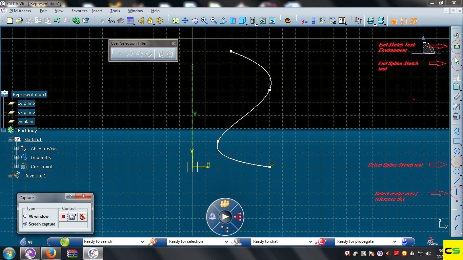The image size is (463, 260).
Task: Click the Copy icon in the toolbar
Action: tap(38, 21)
